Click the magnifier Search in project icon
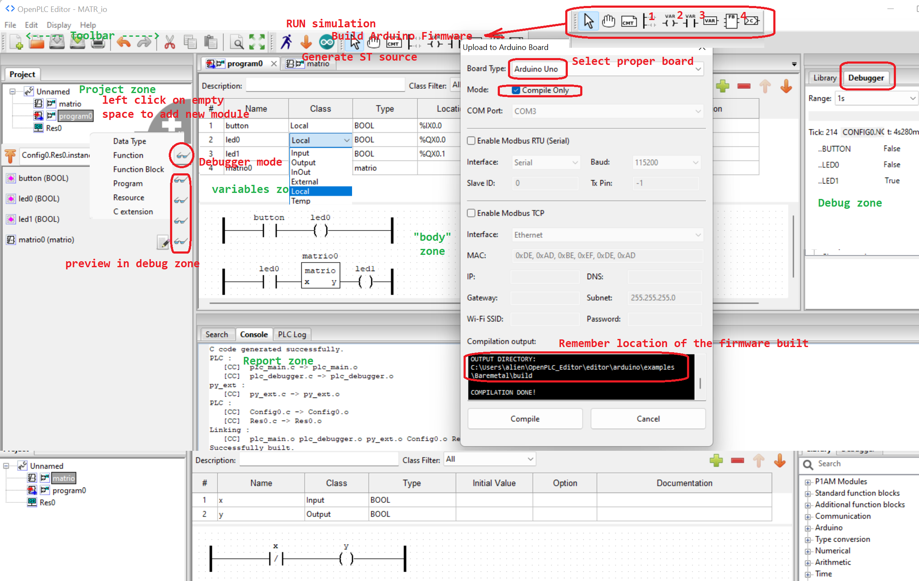The height and width of the screenshot is (581, 919). click(237, 42)
